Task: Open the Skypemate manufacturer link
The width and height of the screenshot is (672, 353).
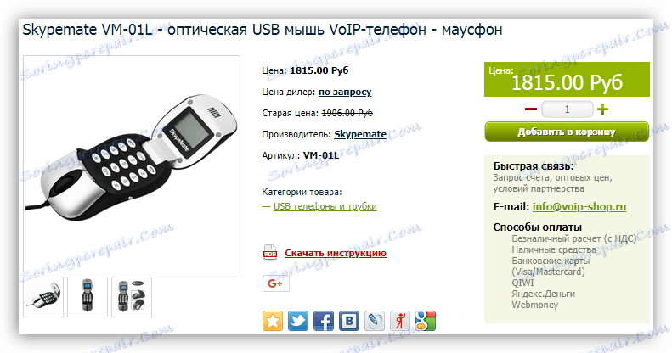Action: [x=360, y=134]
